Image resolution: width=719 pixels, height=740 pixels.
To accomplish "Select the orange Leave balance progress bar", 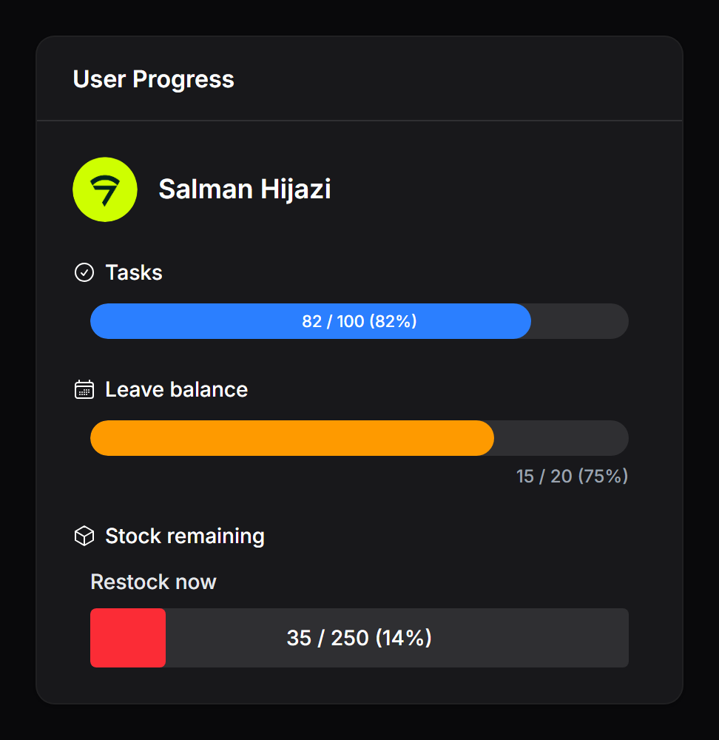I will [x=291, y=438].
